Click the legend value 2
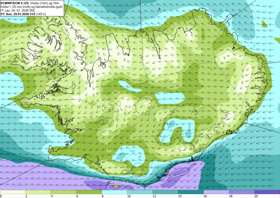Image resolution: width=280 pixels, height=198 pixels. (x=26, y=196)
